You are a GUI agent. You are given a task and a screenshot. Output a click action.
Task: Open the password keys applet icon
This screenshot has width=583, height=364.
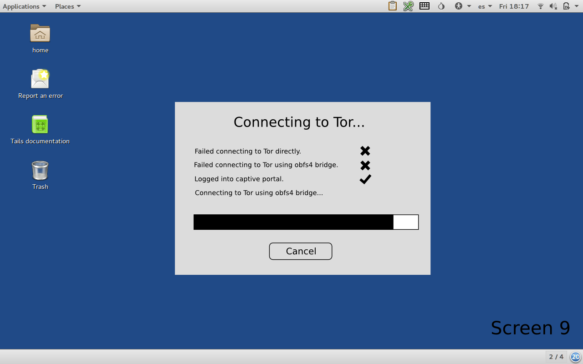coord(408,6)
